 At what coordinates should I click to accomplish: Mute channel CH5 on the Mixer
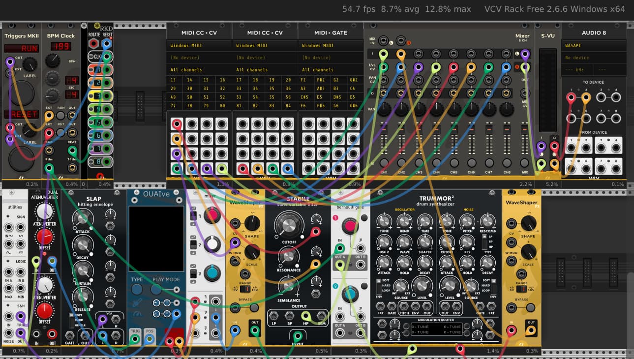pyautogui.click(x=454, y=163)
